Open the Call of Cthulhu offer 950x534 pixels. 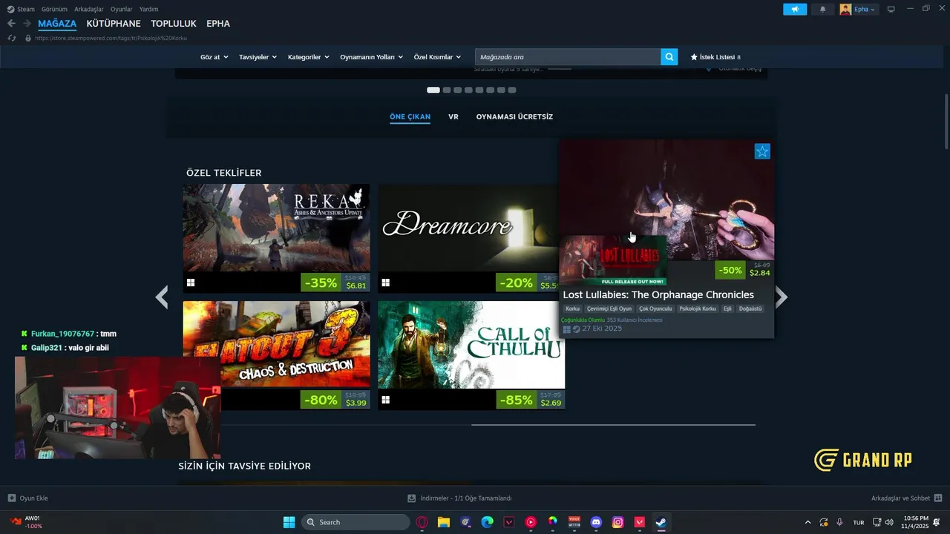pos(471,355)
